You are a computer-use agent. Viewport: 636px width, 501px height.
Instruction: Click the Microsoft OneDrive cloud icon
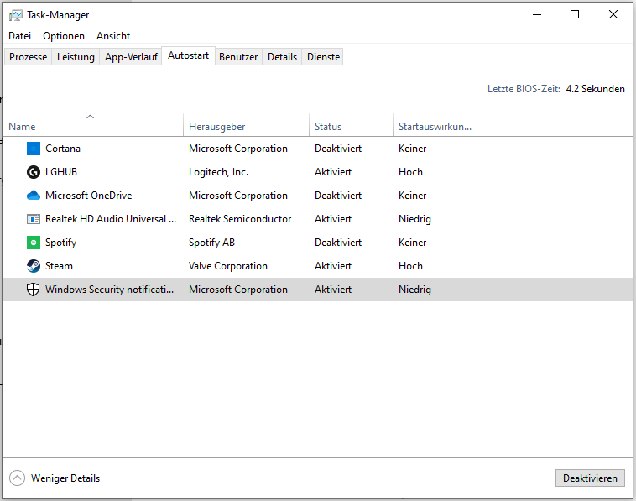click(x=34, y=196)
